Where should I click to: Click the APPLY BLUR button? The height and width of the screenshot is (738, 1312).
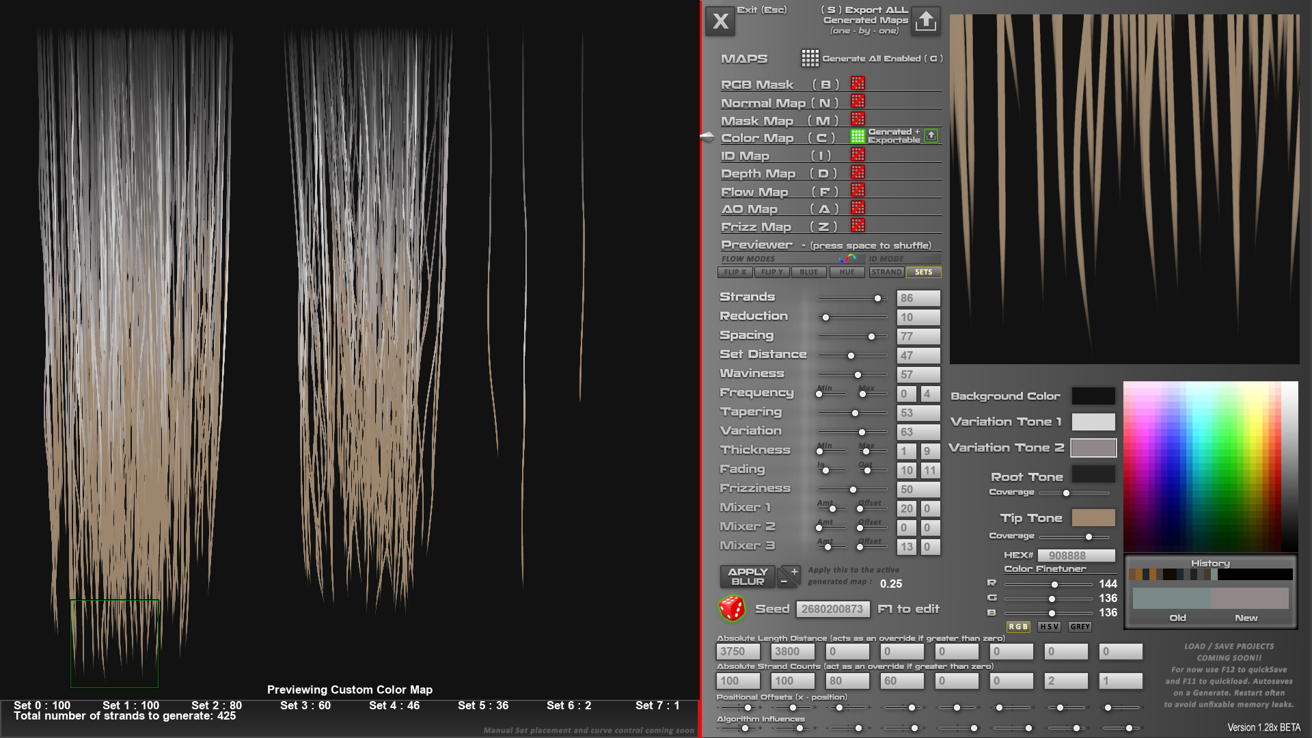[x=748, y=577]
